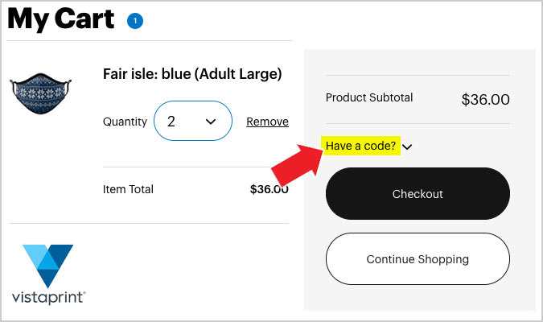Proceed with the Checkout button
Screen dimensions: 543x322
(418, 193)
